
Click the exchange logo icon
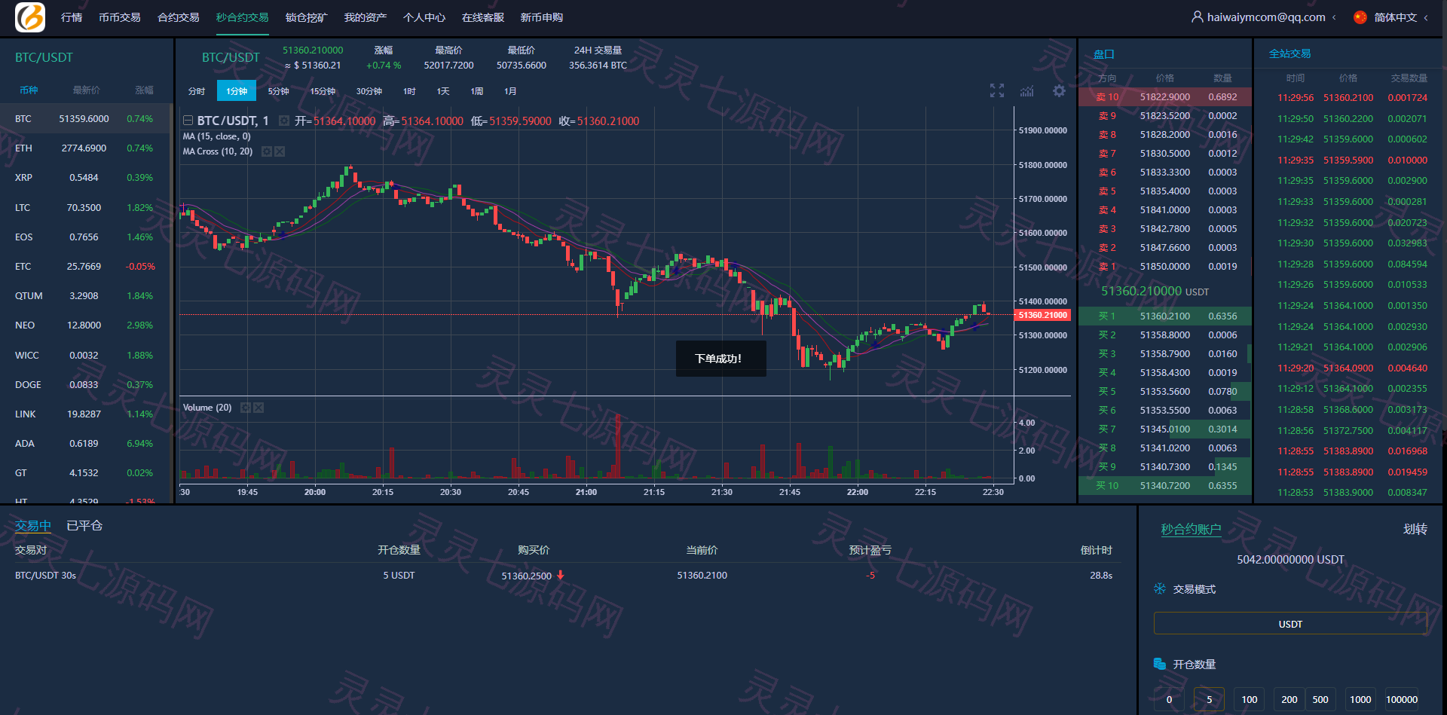30,17
